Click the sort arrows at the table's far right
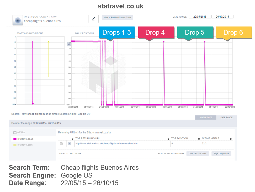The width and height of the screenshot is (255, 192). click(x=231, y=139)
